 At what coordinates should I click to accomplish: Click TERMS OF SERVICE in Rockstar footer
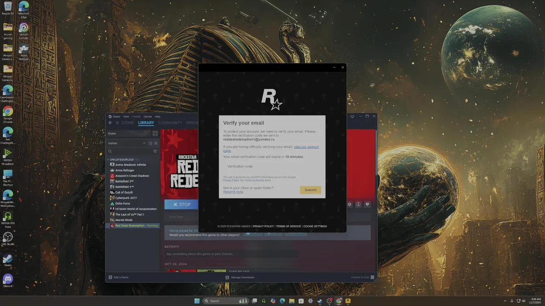coord(289,226)
